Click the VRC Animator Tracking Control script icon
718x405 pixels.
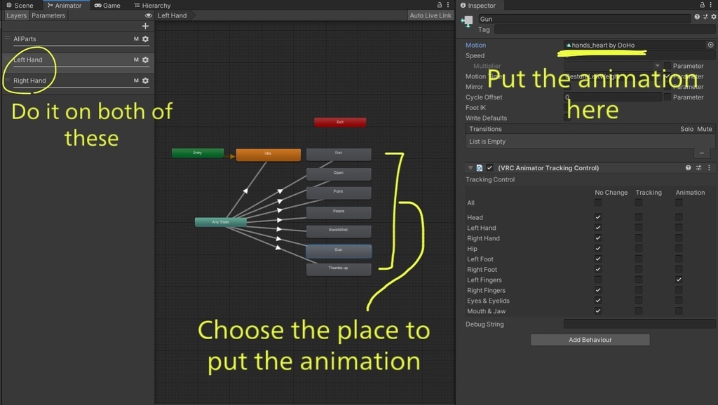tap(479, 168)
